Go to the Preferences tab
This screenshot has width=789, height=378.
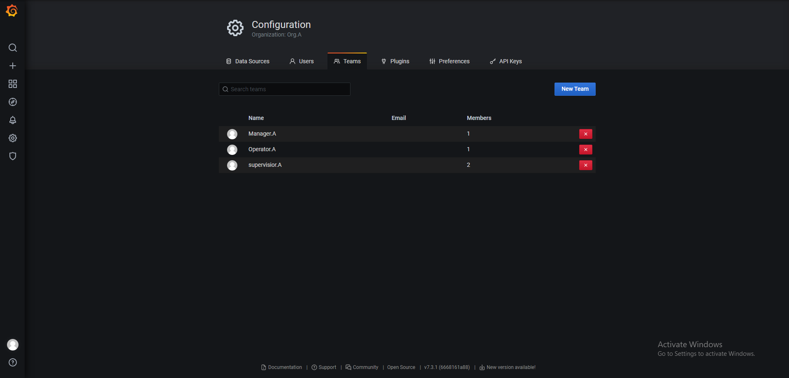coord(449,61)
